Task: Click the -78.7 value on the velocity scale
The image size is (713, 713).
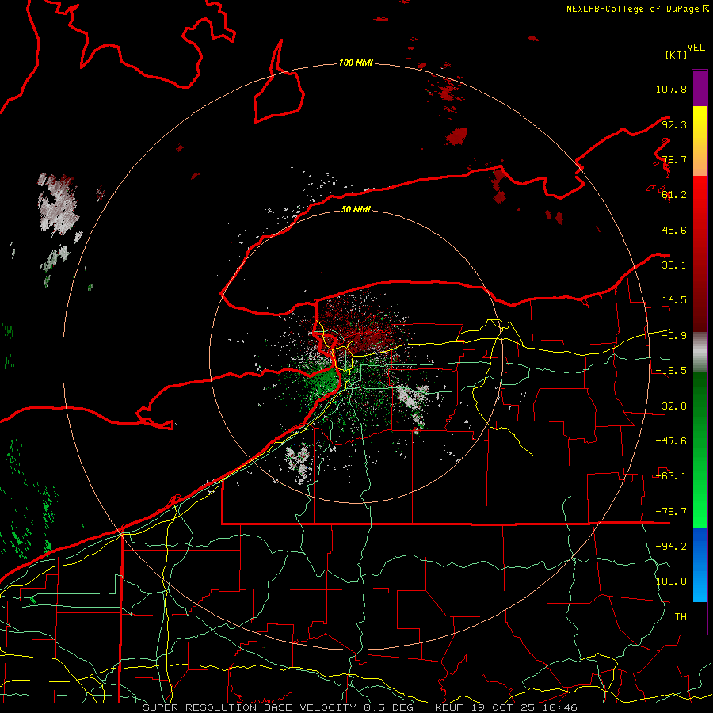Action: tap(671, 512)
